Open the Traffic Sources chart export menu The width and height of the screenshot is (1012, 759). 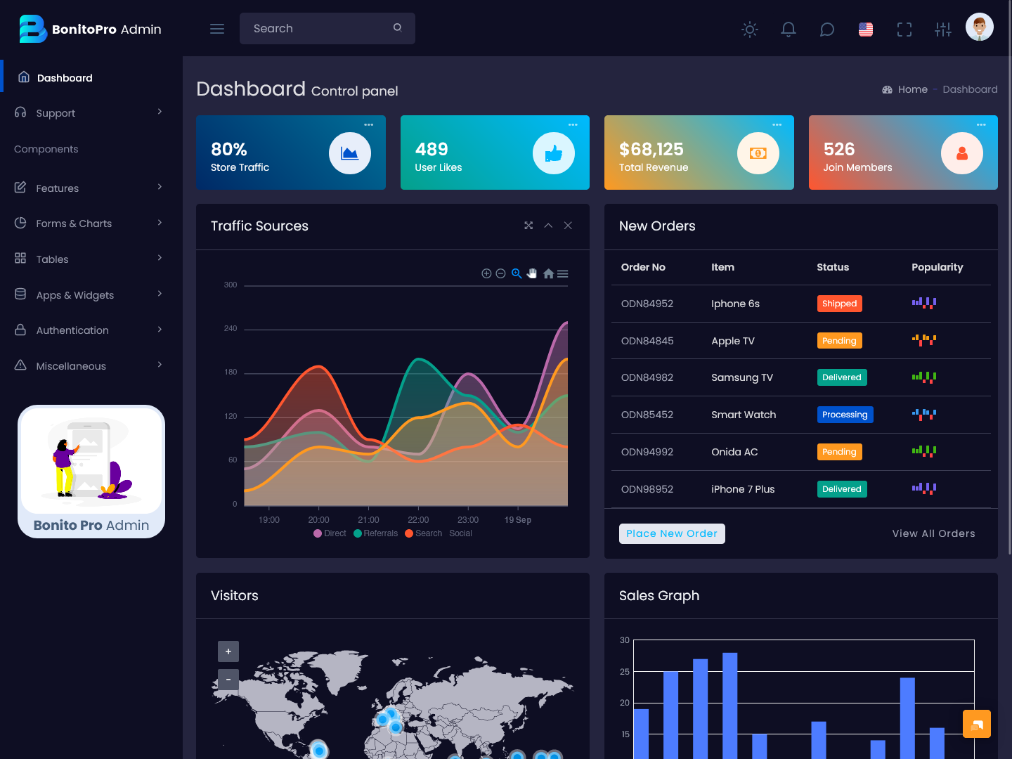pyautogui.click(x=562, y=273)
